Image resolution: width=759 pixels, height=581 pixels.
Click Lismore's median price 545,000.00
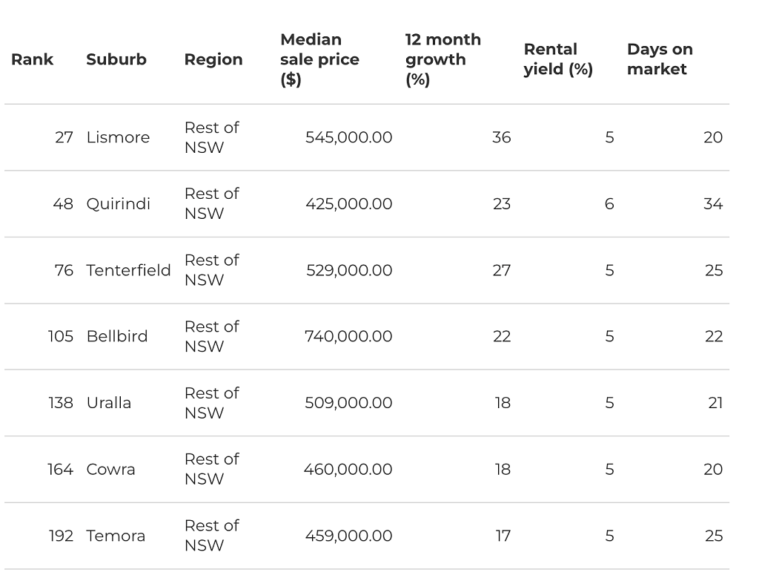point(348,137)
